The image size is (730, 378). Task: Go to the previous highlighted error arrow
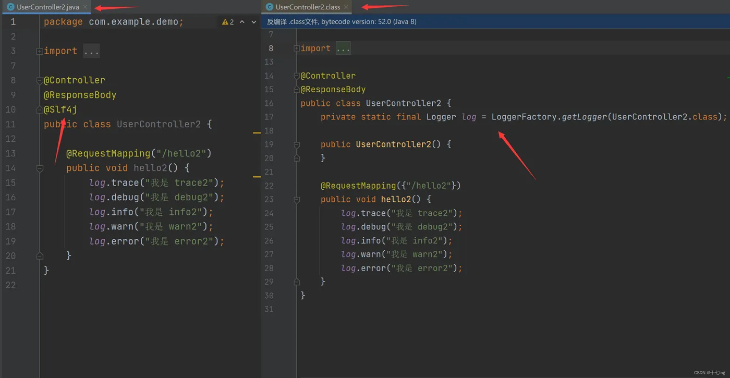click(x=242, y=22)
